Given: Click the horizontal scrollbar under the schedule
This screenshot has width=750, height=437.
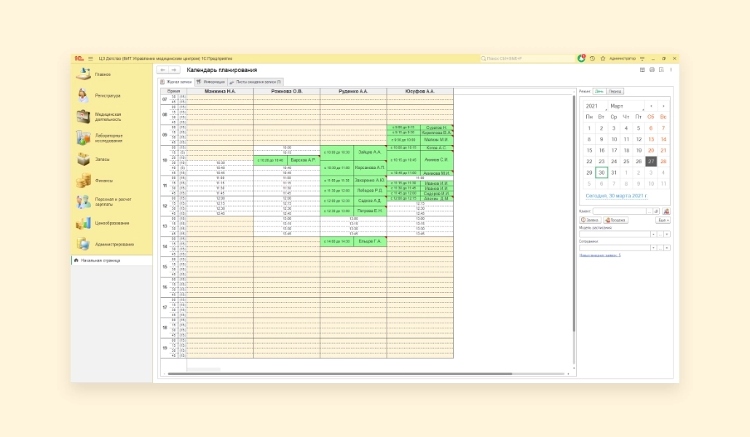Looking at the screenshot, I should click(364, 374).
